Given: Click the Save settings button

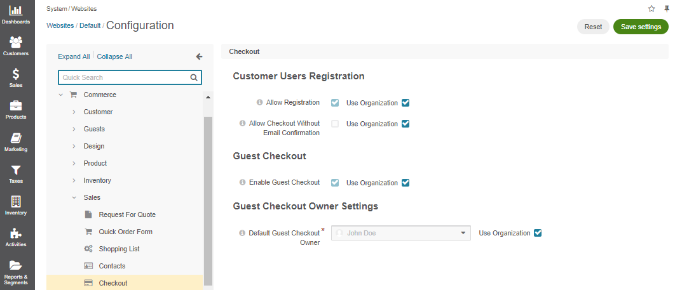Looking at the screenshot, I should coord(641,27).
